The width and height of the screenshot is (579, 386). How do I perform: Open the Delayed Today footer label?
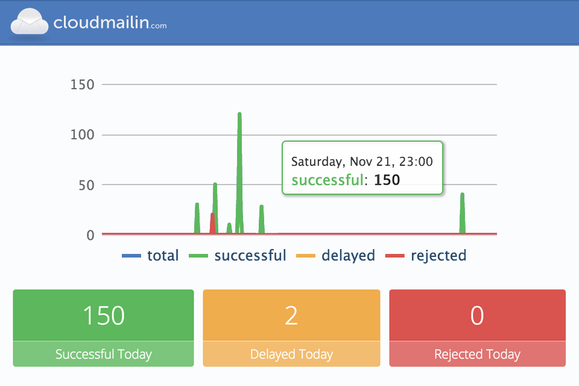[x=291, y=354]
